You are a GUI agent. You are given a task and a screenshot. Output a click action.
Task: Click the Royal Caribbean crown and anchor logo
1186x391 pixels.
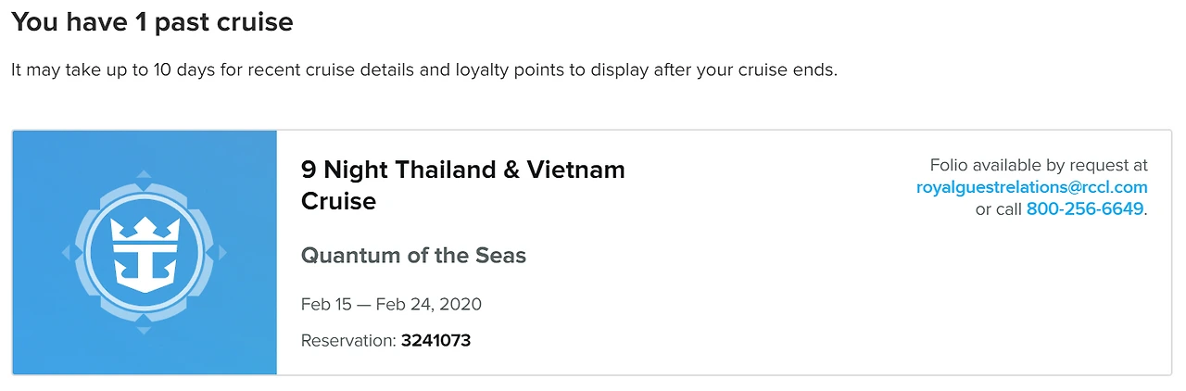144,252
